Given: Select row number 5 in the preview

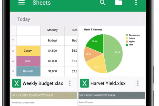Looking at the screenshot, I should point(13,71).
